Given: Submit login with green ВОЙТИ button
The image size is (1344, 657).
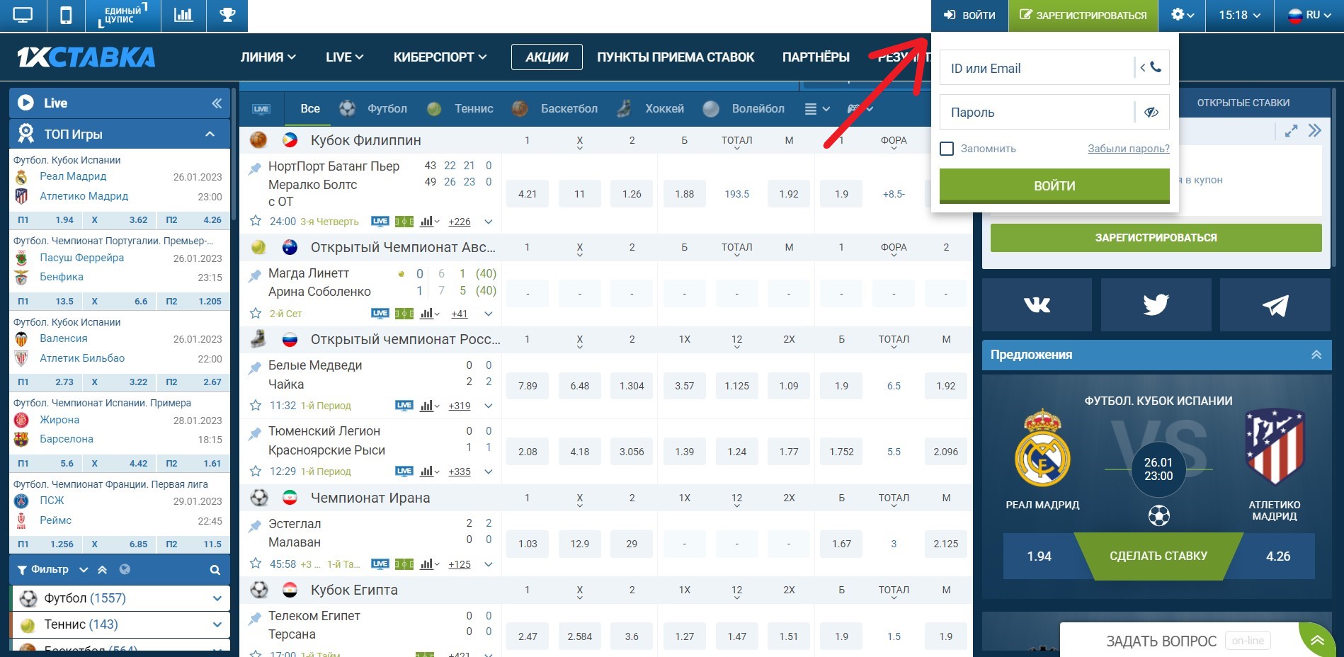Looking at the screenshot, I should (x=1054, y=185).
